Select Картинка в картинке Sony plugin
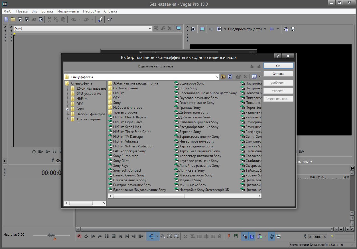This screenshot has height=249, width=357. [197, 151]
